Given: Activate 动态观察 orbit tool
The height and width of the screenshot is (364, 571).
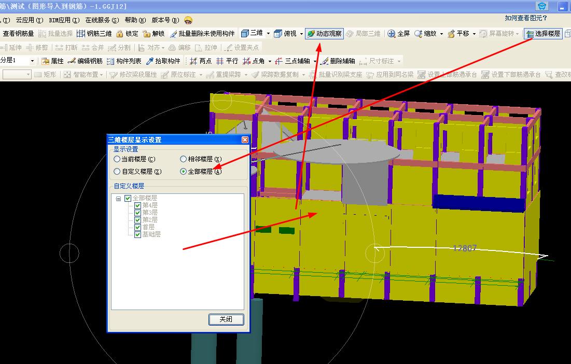Looking at the screenshot, I should click(x=324, y=34).
